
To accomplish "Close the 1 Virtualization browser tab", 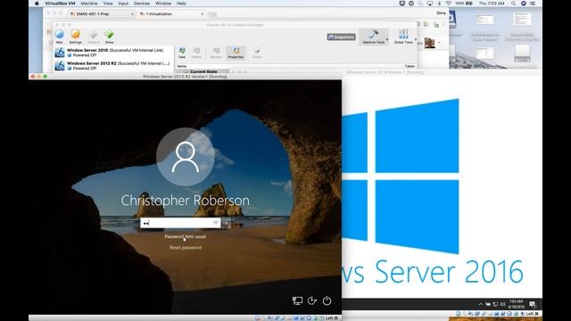I will [203, 14].
